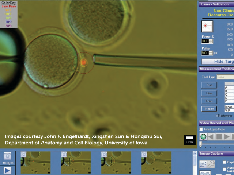The image size is (234, 175).
Task: Click the laser fire crosshair icon
Action: pyautogui.click(x=207, y=27)
